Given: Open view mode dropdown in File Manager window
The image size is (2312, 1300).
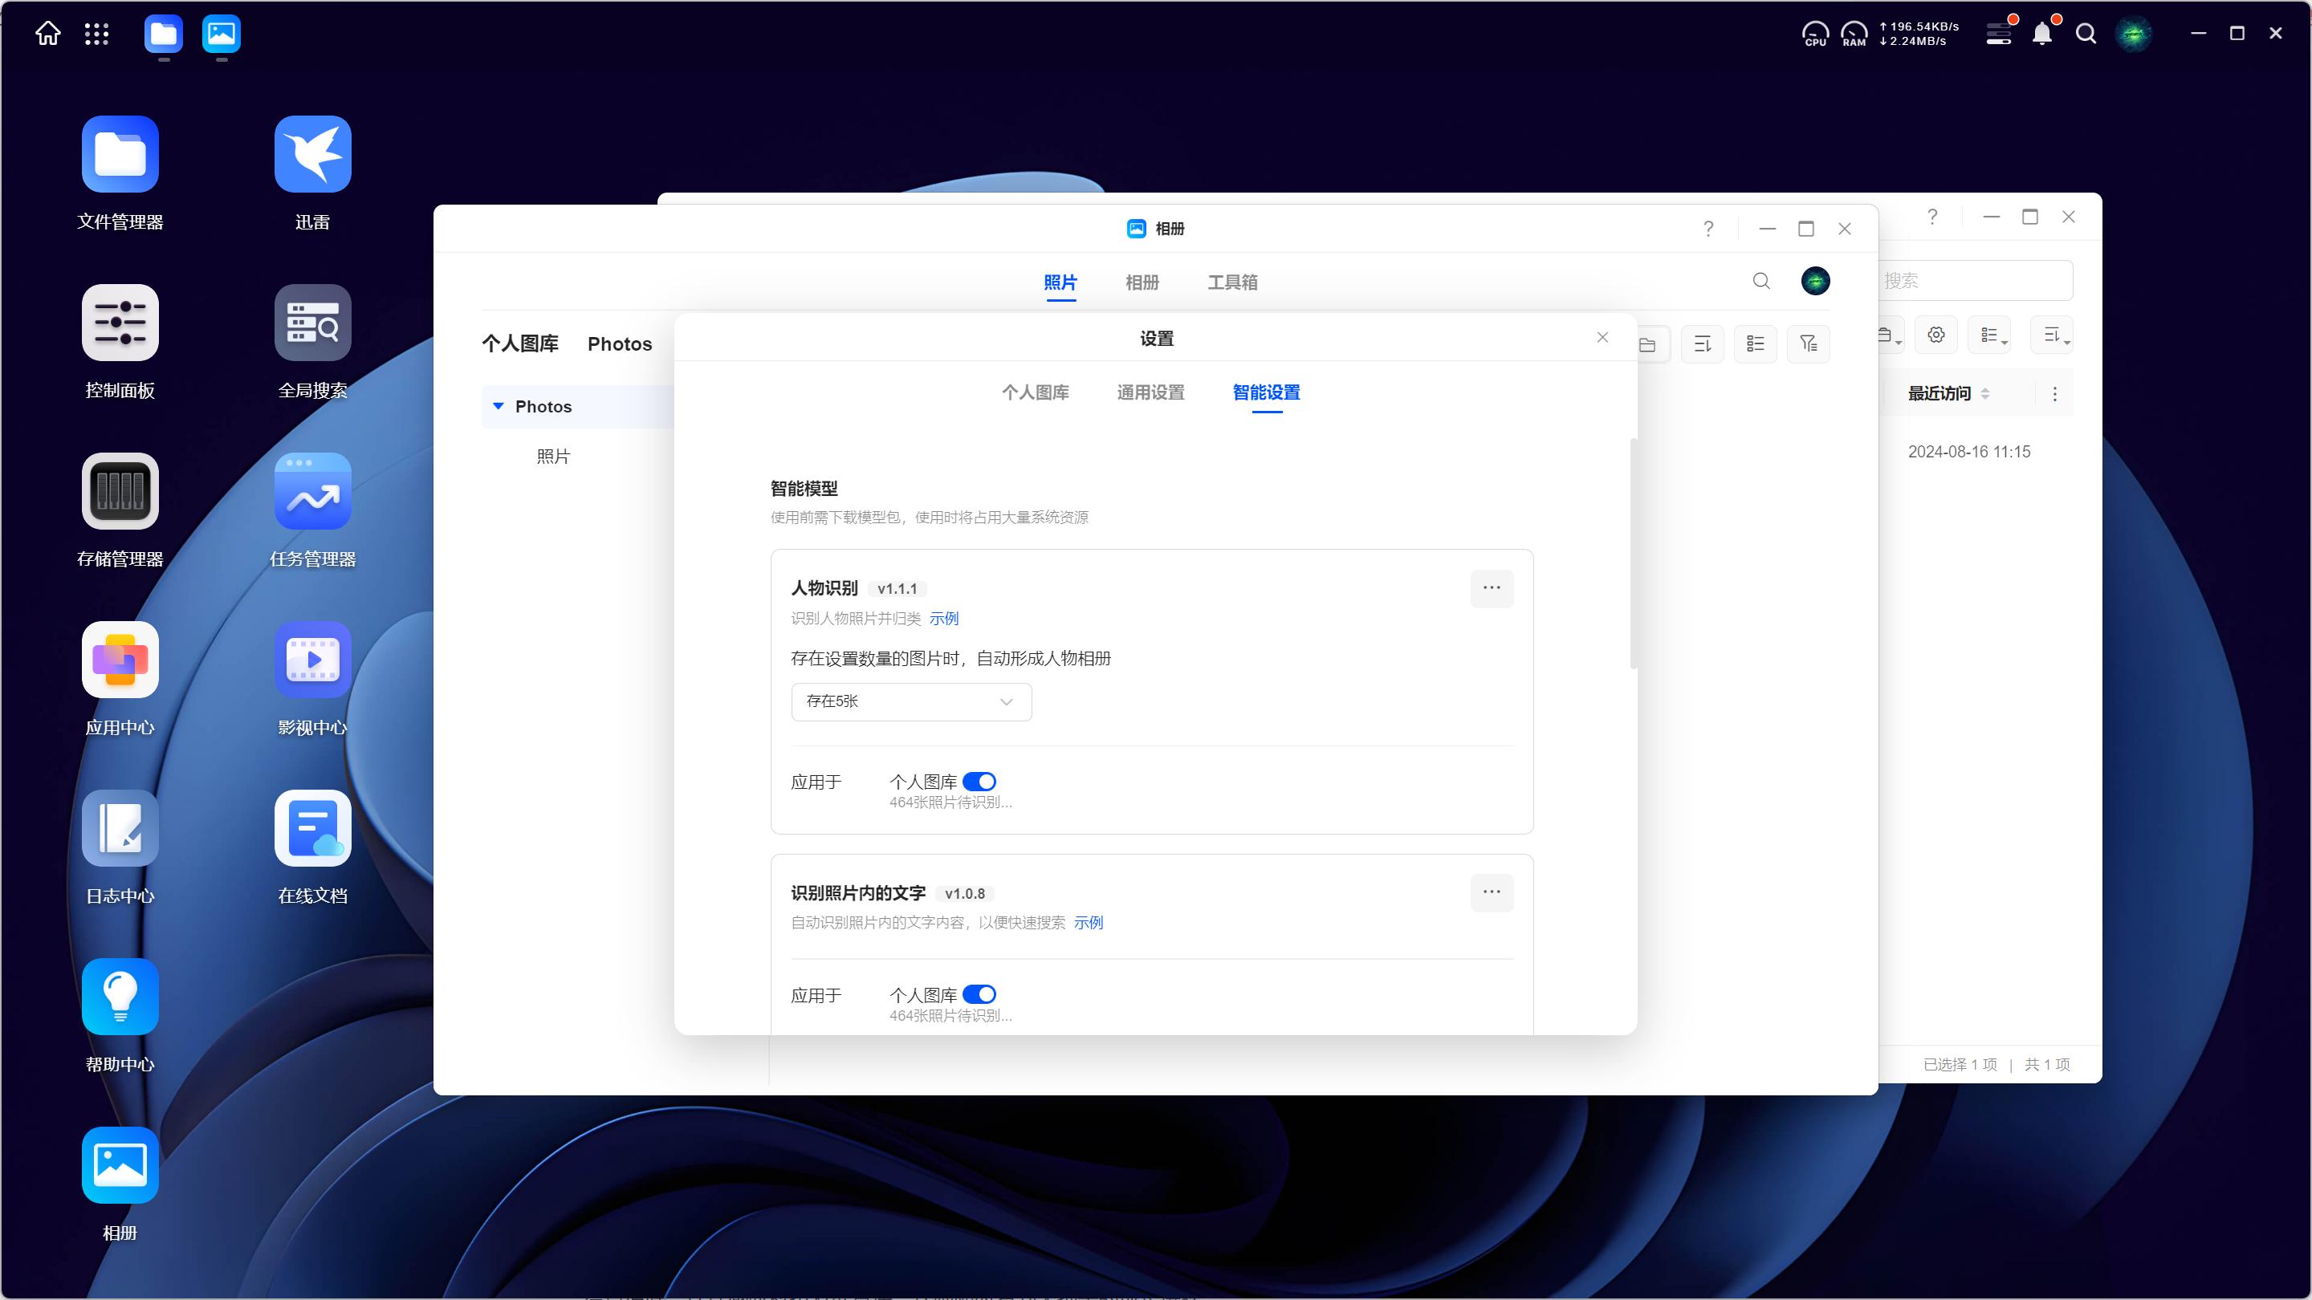Looking at the screenshot, I should (1990, 335).
